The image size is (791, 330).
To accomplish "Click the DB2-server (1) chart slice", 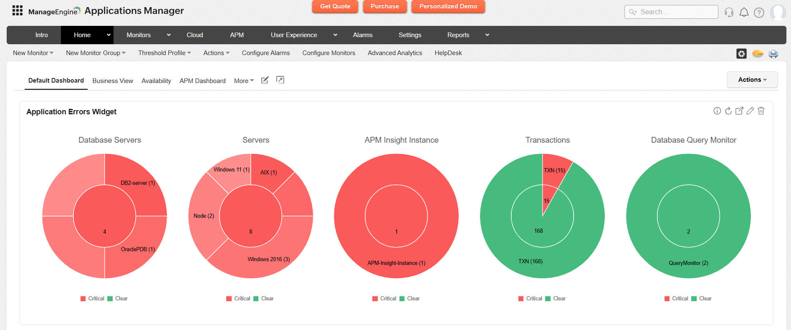I will [138, 183].
